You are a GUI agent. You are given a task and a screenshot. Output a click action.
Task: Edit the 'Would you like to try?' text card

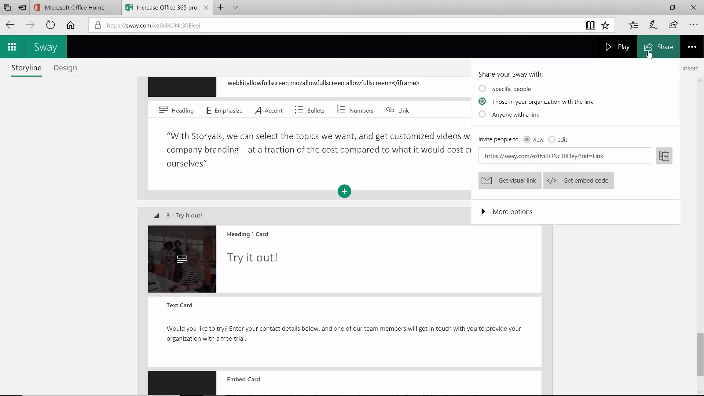coord(344,333)
